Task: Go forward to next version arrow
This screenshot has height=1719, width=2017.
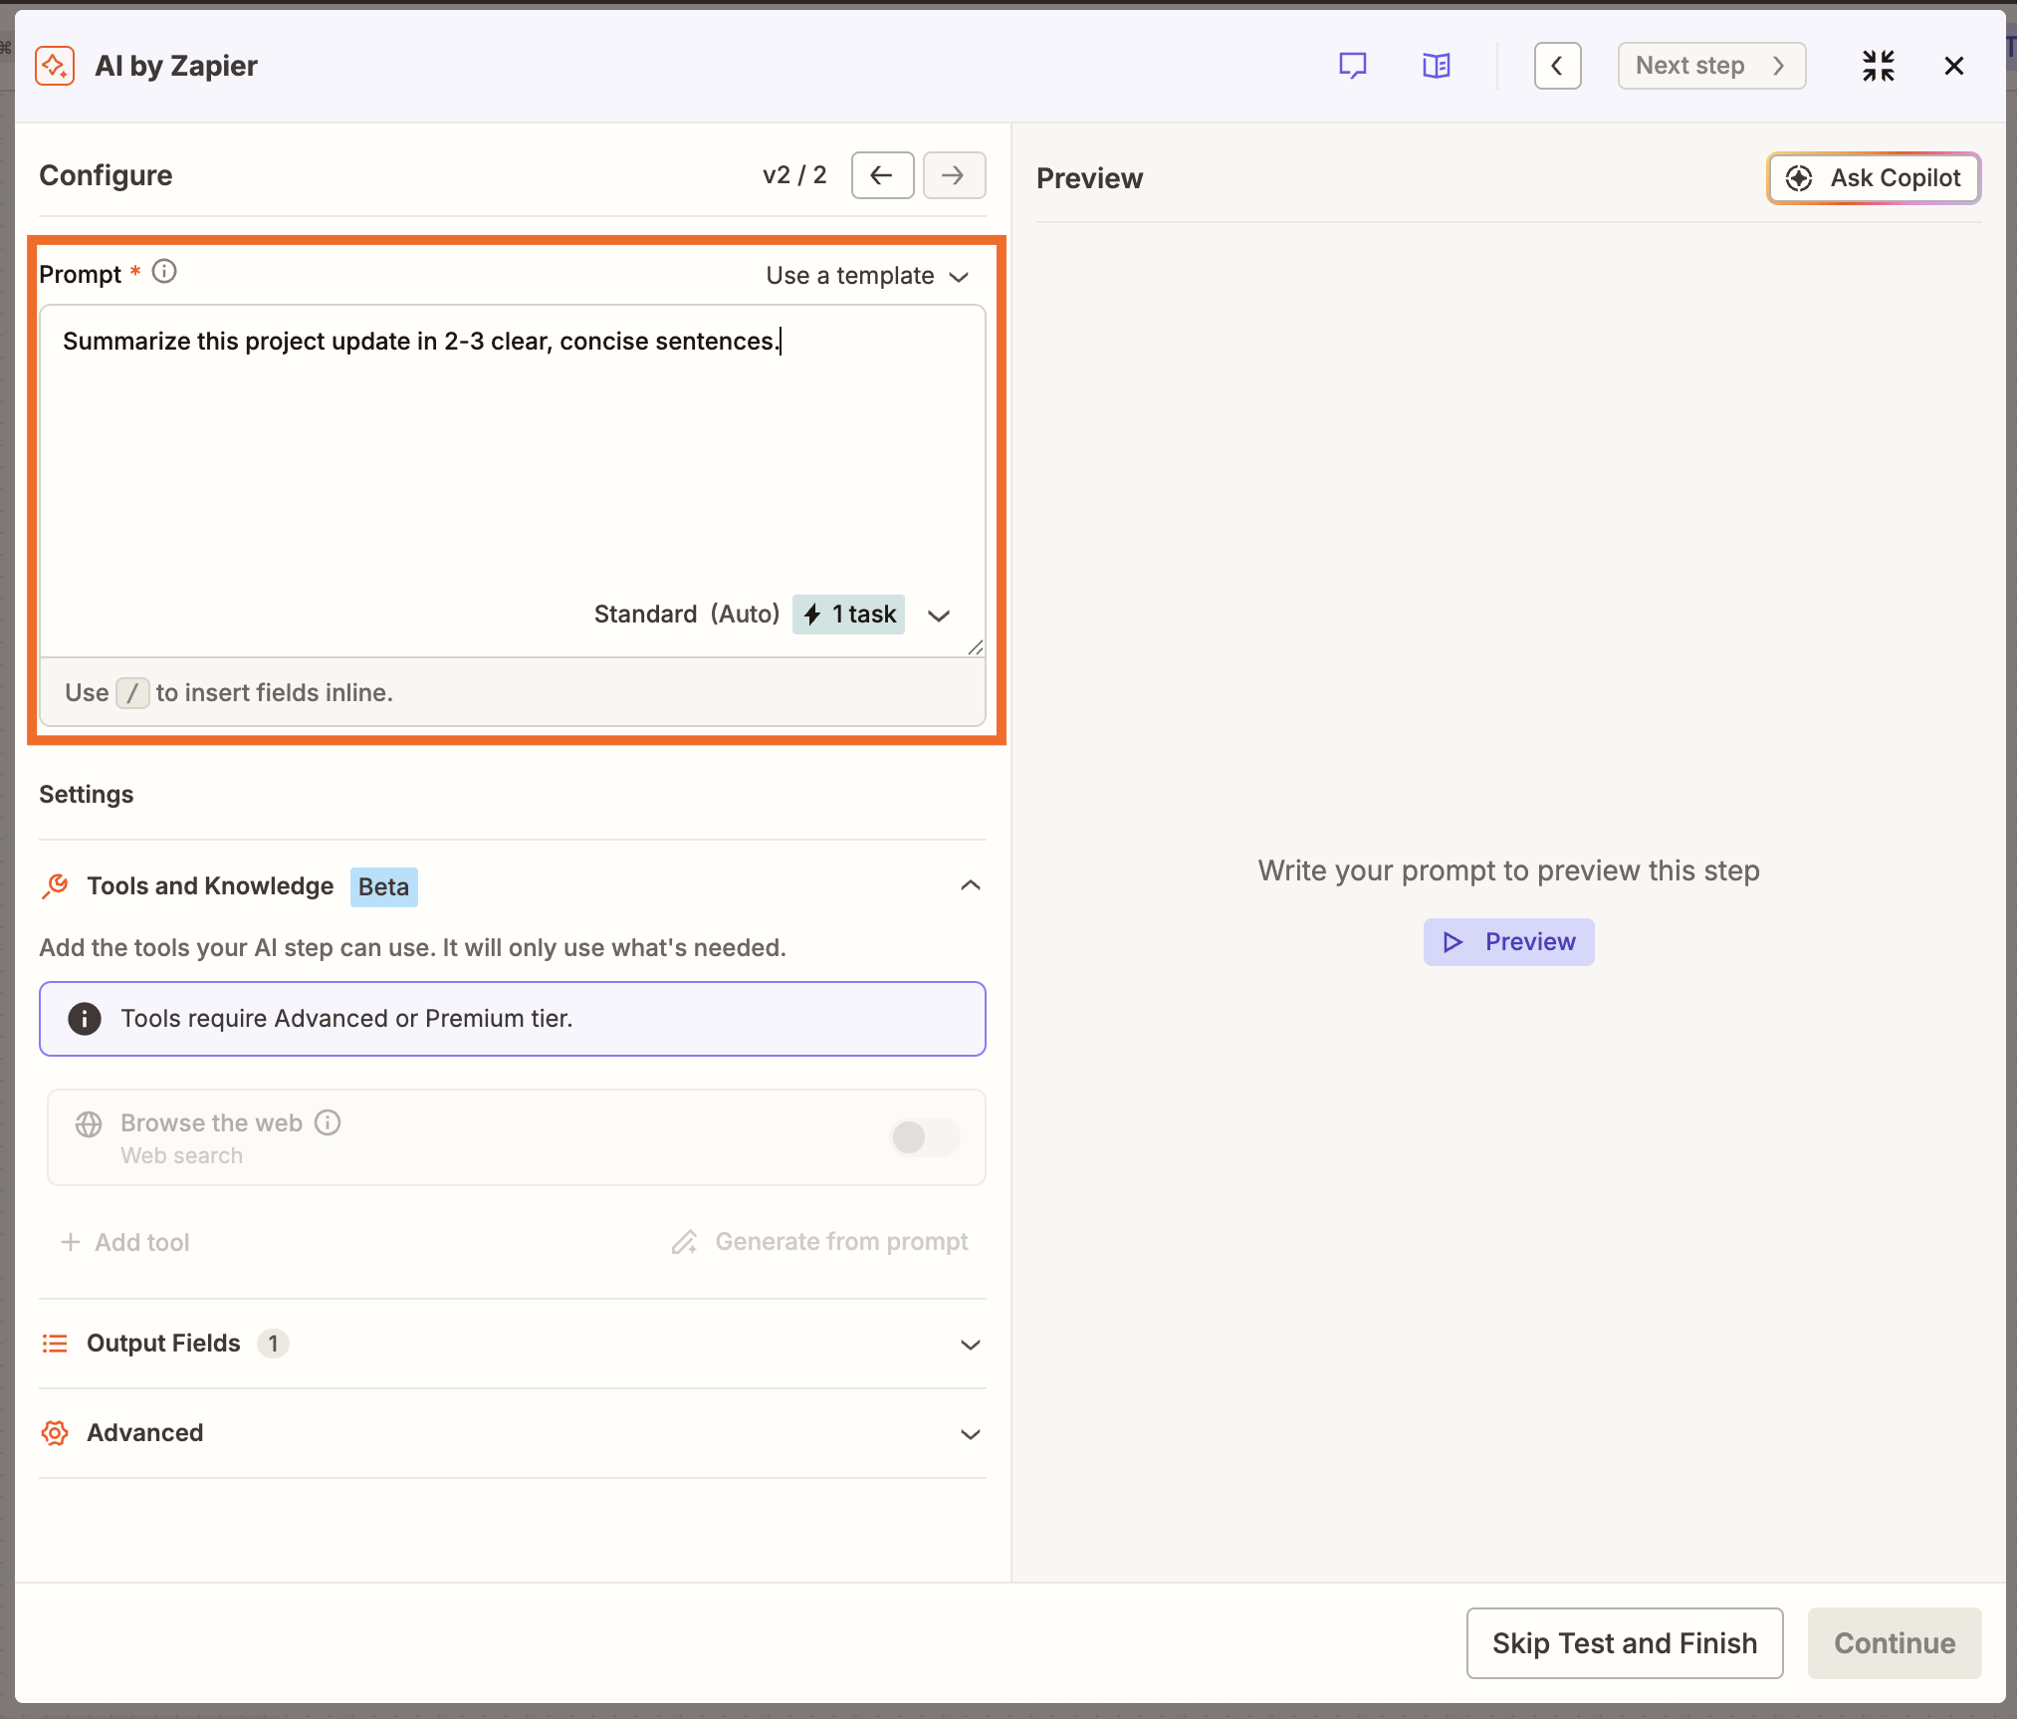Action: (x=954, y=175)
